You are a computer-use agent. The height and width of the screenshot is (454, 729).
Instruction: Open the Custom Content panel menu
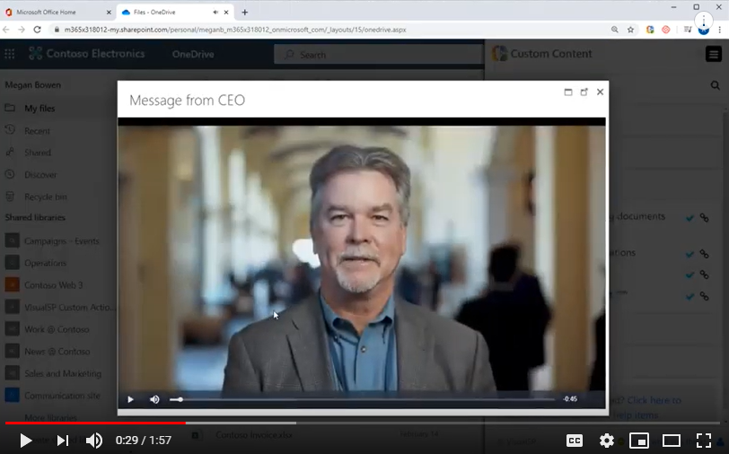[x=714, y=54]
